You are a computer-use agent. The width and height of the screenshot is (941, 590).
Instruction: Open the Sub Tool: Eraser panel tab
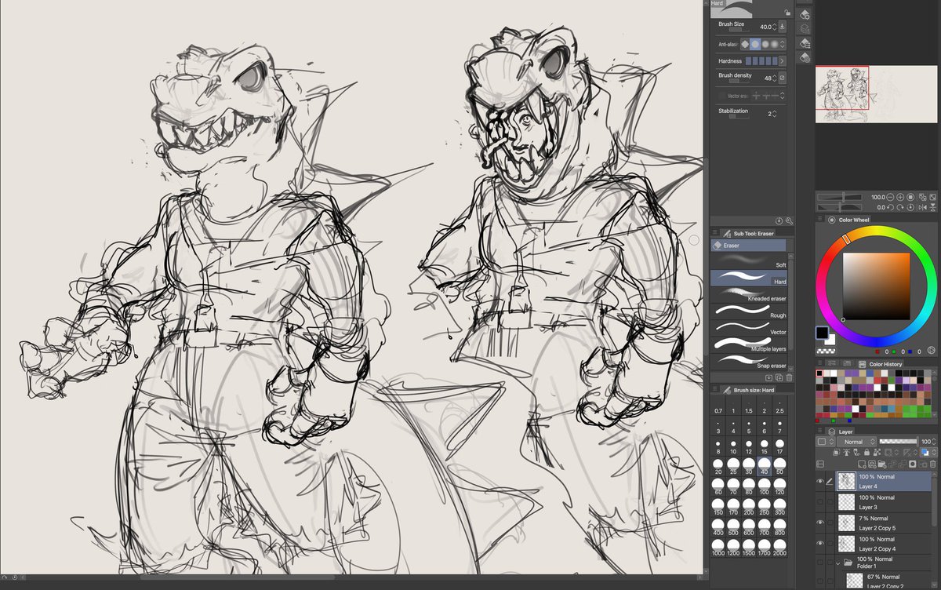click(748, 233)
